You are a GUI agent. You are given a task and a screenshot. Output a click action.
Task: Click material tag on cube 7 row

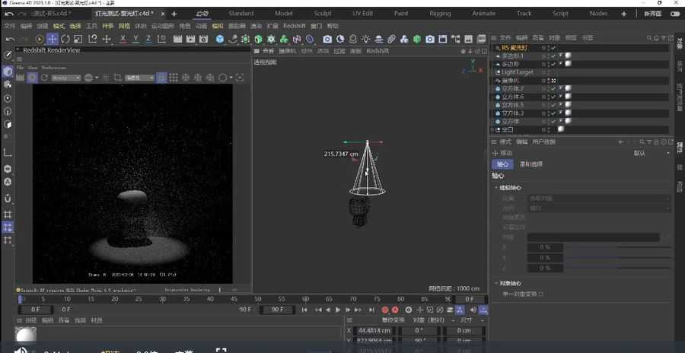pos(568,89)
